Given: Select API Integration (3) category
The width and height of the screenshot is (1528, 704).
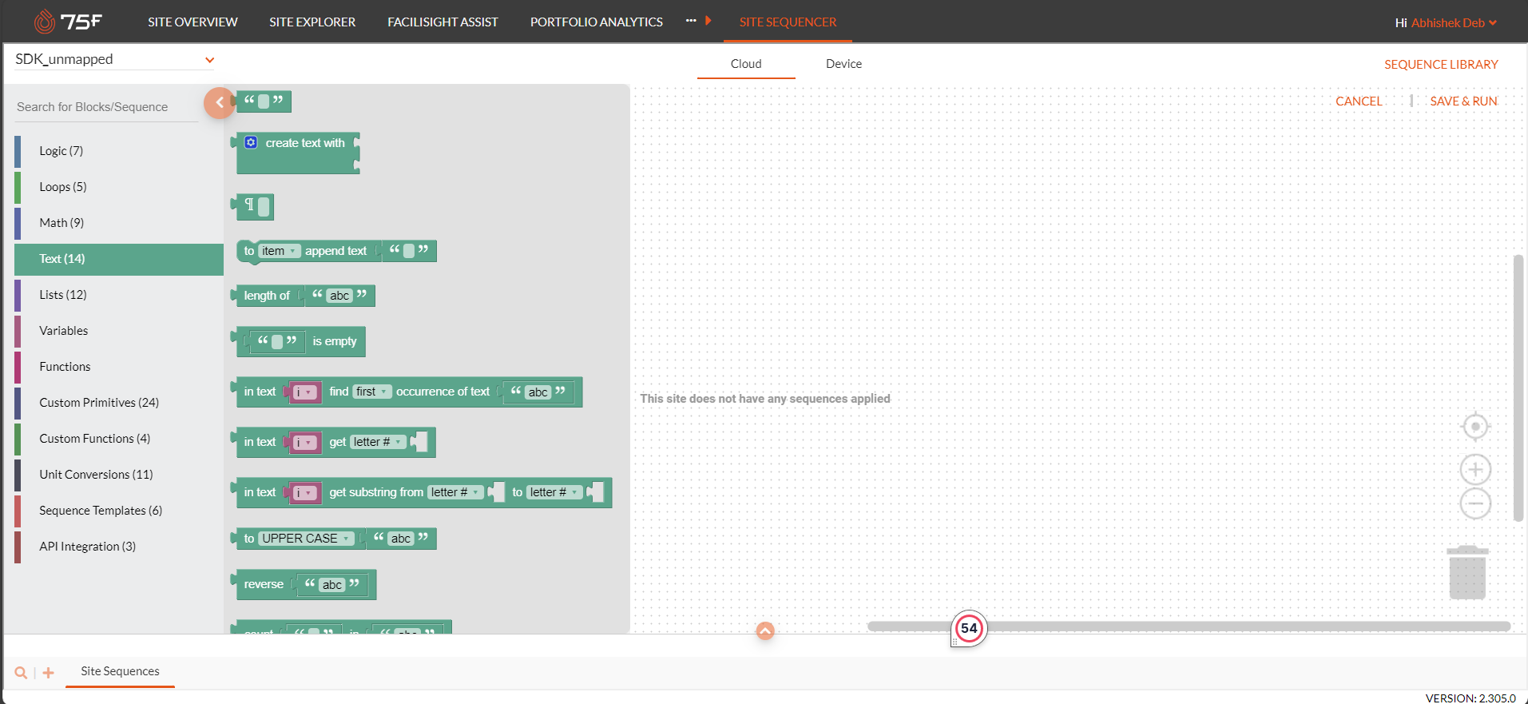Looking at the screenshot, I should (119, 547).
